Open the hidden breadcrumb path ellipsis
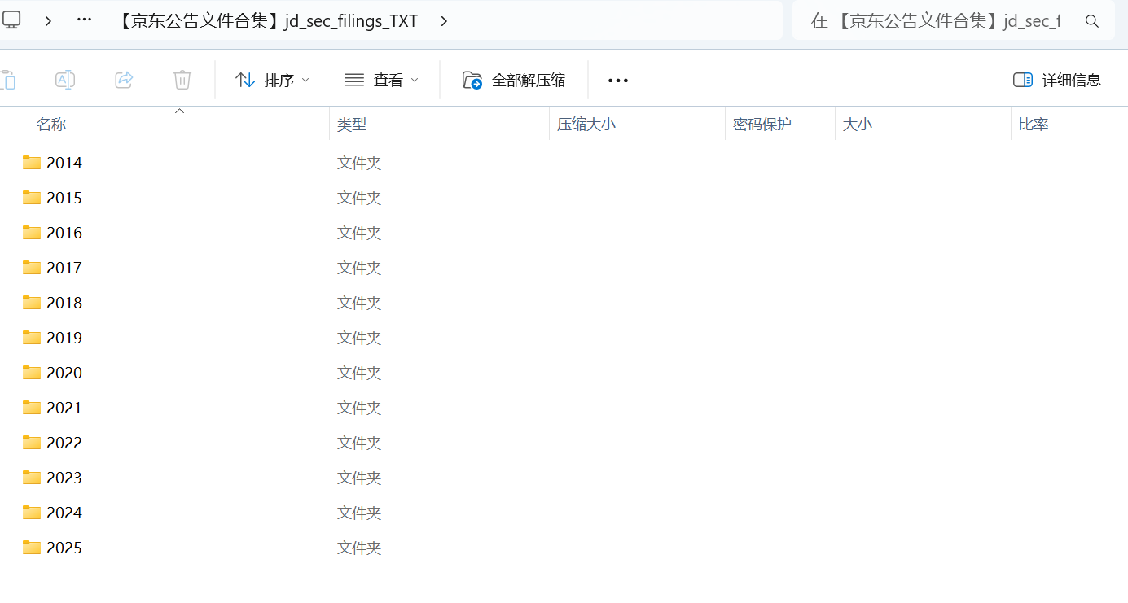1128x603 pixels. (84, 20)
